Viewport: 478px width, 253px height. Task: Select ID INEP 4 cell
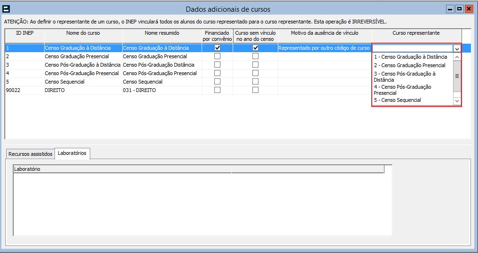coord(25,73)
